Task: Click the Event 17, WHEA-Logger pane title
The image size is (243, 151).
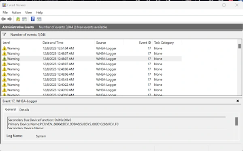Action: point(20,101)
